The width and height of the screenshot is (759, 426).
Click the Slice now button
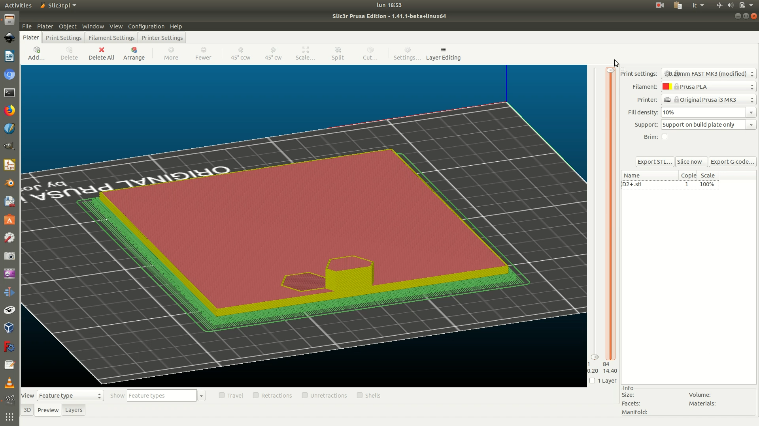pyautogui.click(x=689, y=162)
